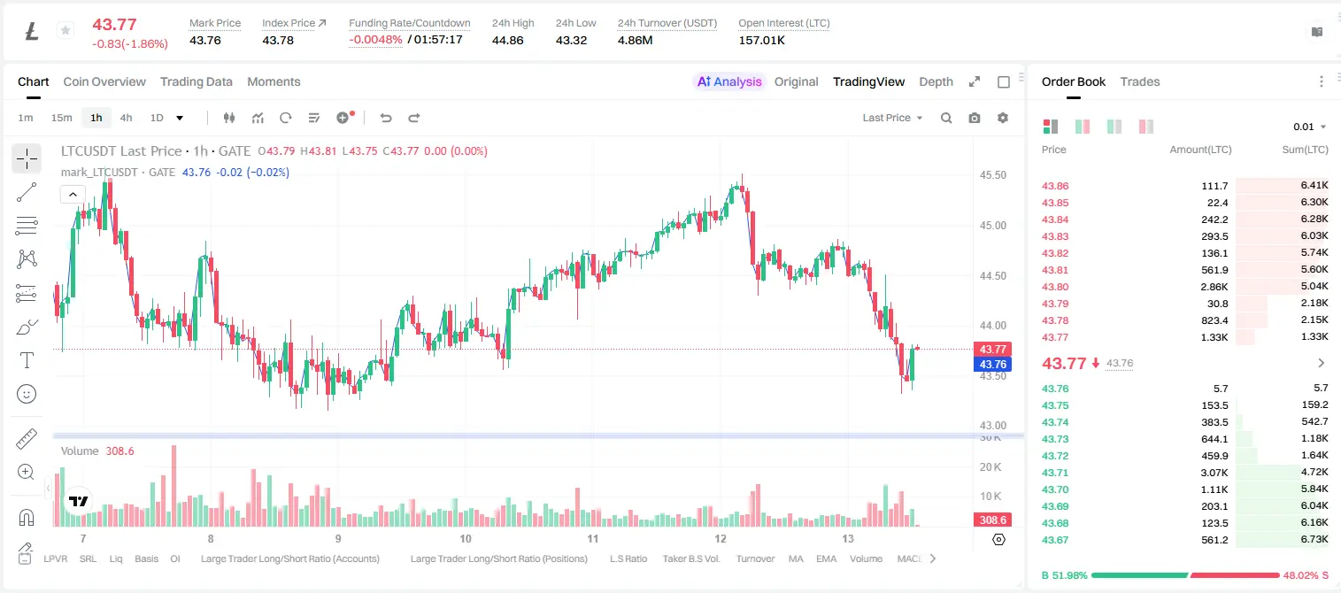Screen dimensions: 1341x593
Task: Switch chart view to Depth
Action: pos(936,81)
